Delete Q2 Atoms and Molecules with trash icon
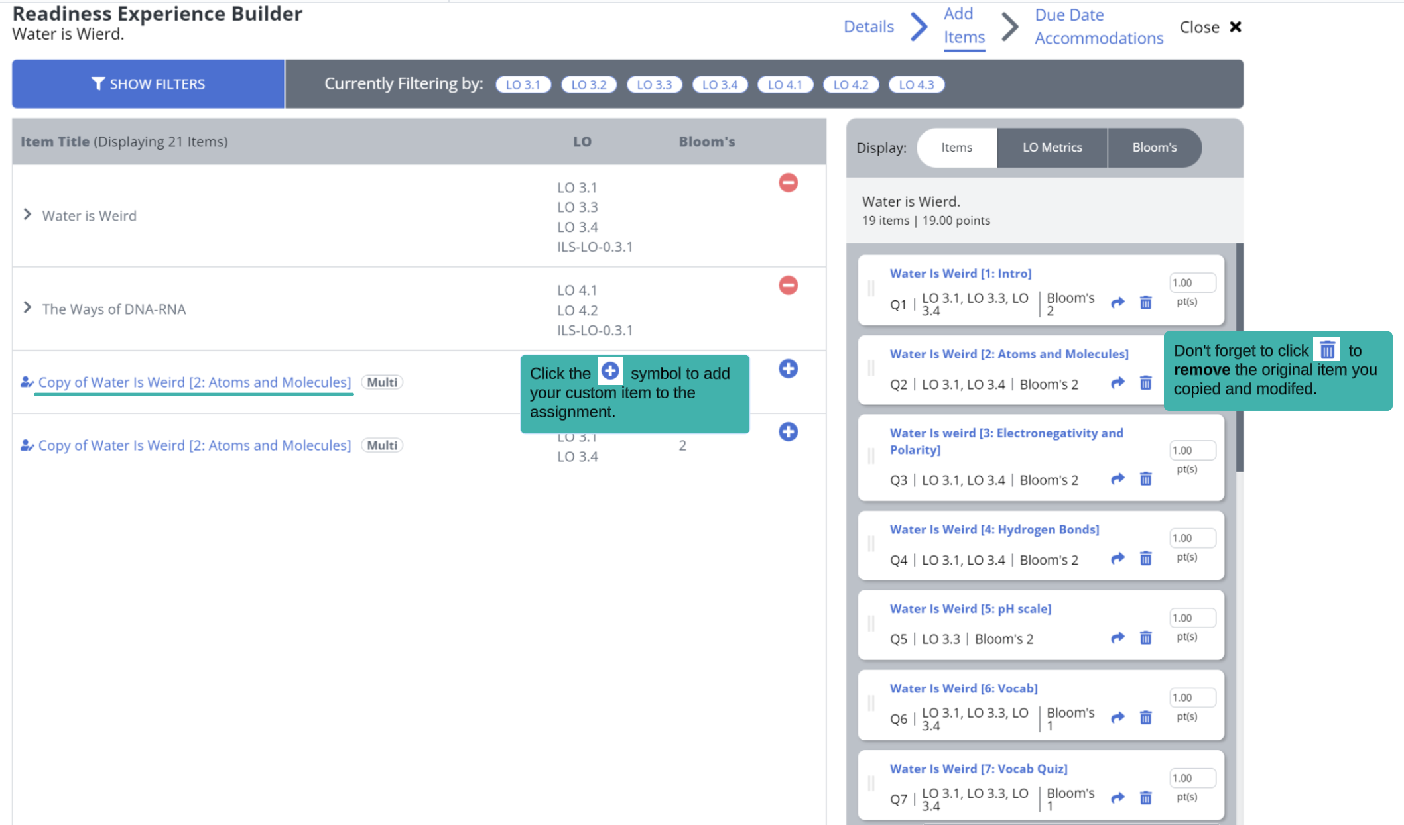This screenshot has height=825, width=1404. pyautogui.click(x=1145, y=383)
